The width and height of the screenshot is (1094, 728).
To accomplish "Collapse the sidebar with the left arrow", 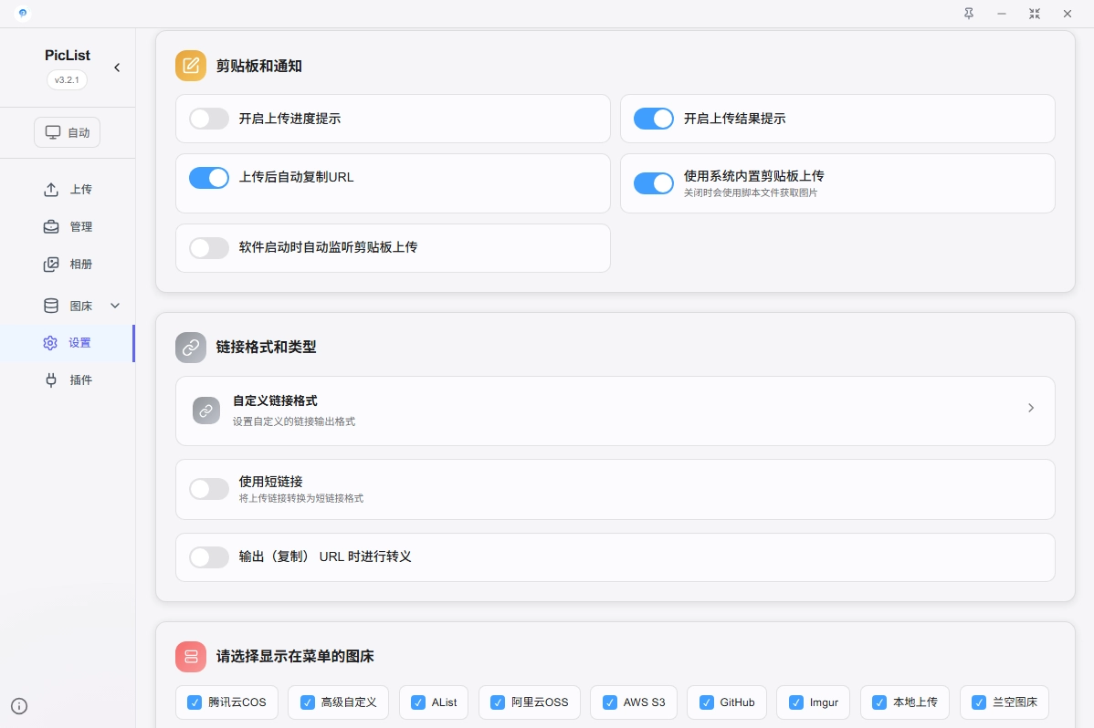I will [x=117, y=68].
